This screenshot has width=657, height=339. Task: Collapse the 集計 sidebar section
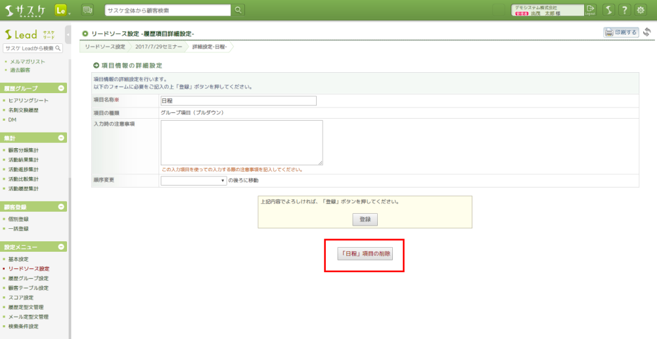62,138
